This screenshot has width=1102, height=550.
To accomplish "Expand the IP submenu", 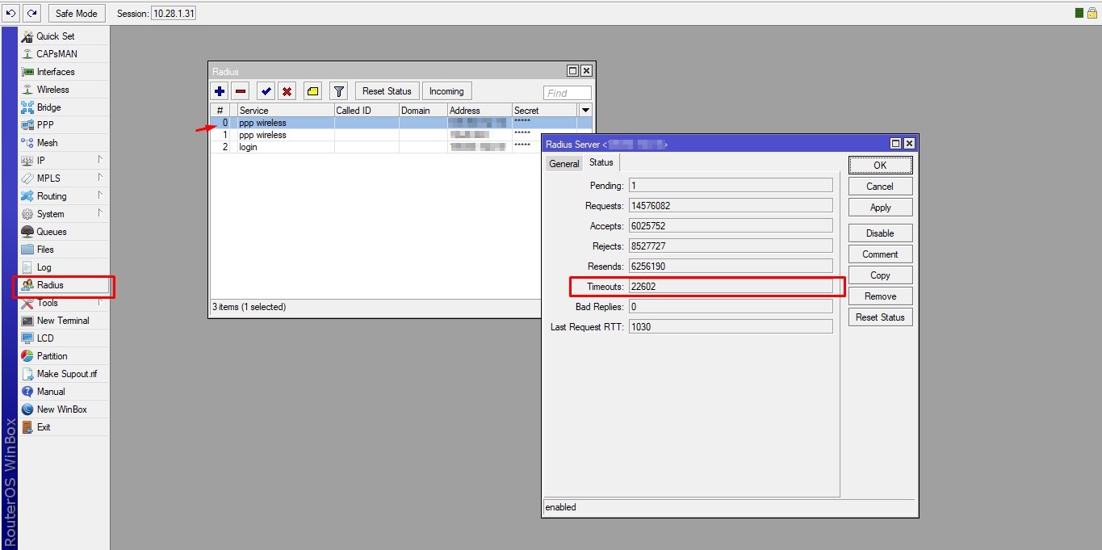I will pyautogui.click(x=64, y=161).
